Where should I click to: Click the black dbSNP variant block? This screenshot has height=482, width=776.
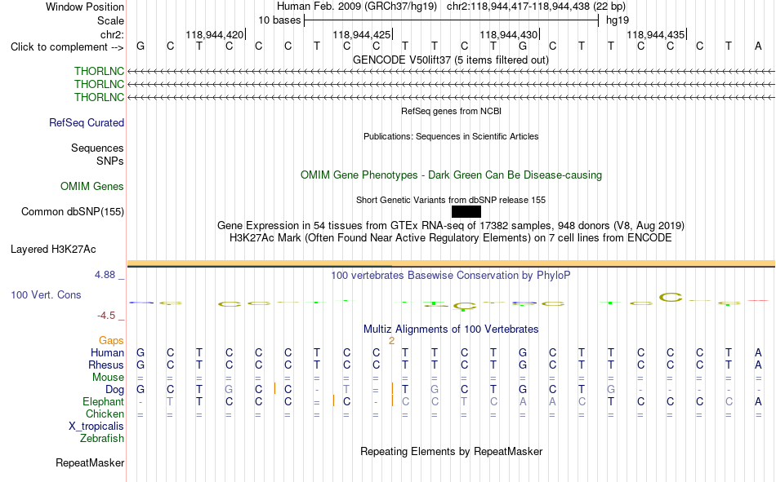pos(466,211)
